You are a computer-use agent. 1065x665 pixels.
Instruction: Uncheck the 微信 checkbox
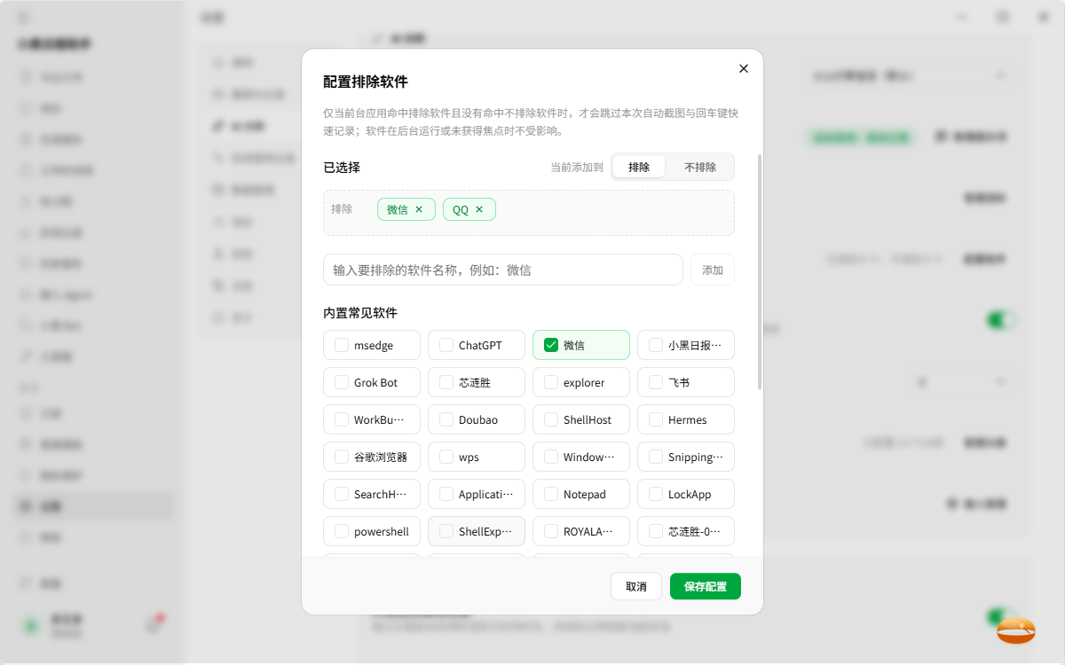point(551,345)
